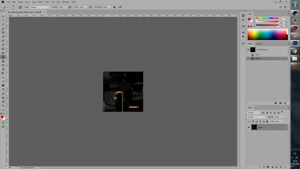Viewport: 300px width, 169px height.
Task: Open the Opacity dropdown arrow in options bar
Action: point(66,7)
